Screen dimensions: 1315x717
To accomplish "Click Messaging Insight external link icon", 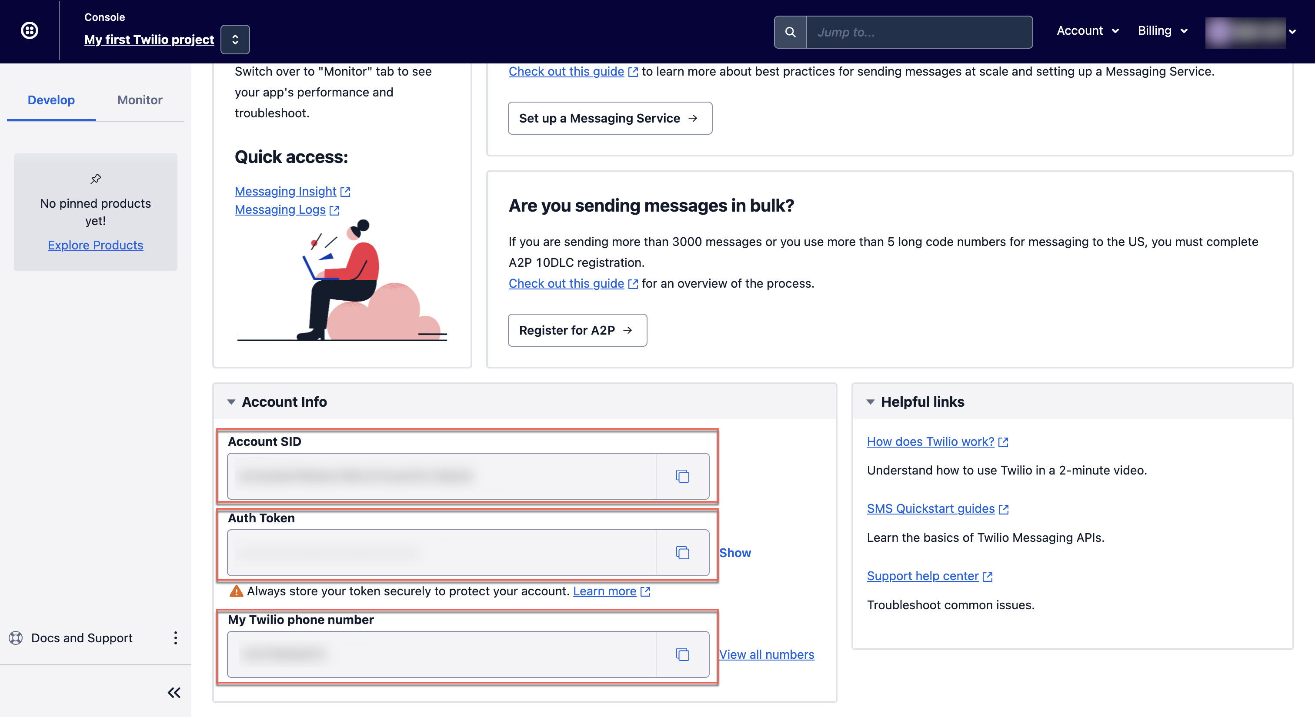I will (346, 192).
